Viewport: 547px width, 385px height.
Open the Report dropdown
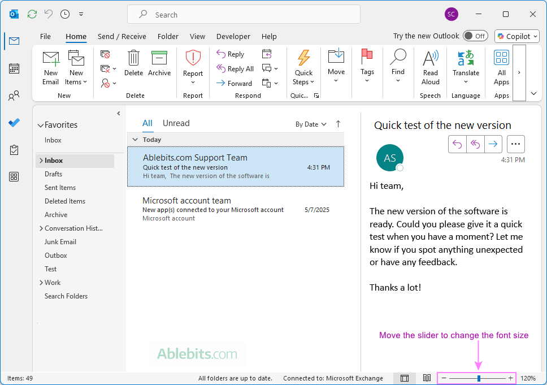click(193, 67)
